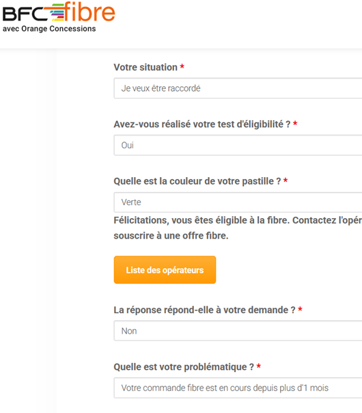
Task: Click the 'Félicitations, vous êtes éligible' message
Action: (238, 228)
